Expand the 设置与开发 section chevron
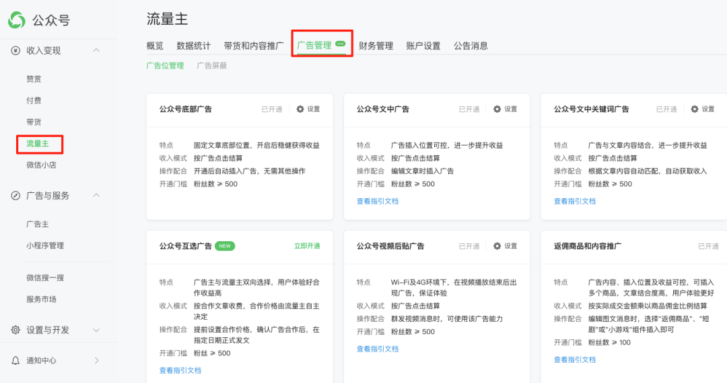 pos(96,331)
